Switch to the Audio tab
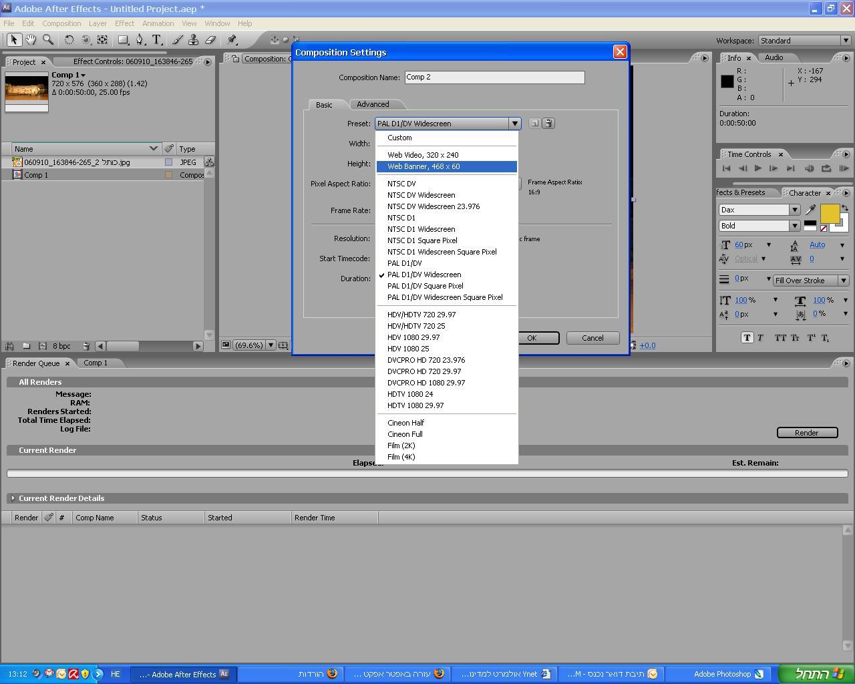Image resolution: width=855 pixels, height=684 pixels. 774,57
